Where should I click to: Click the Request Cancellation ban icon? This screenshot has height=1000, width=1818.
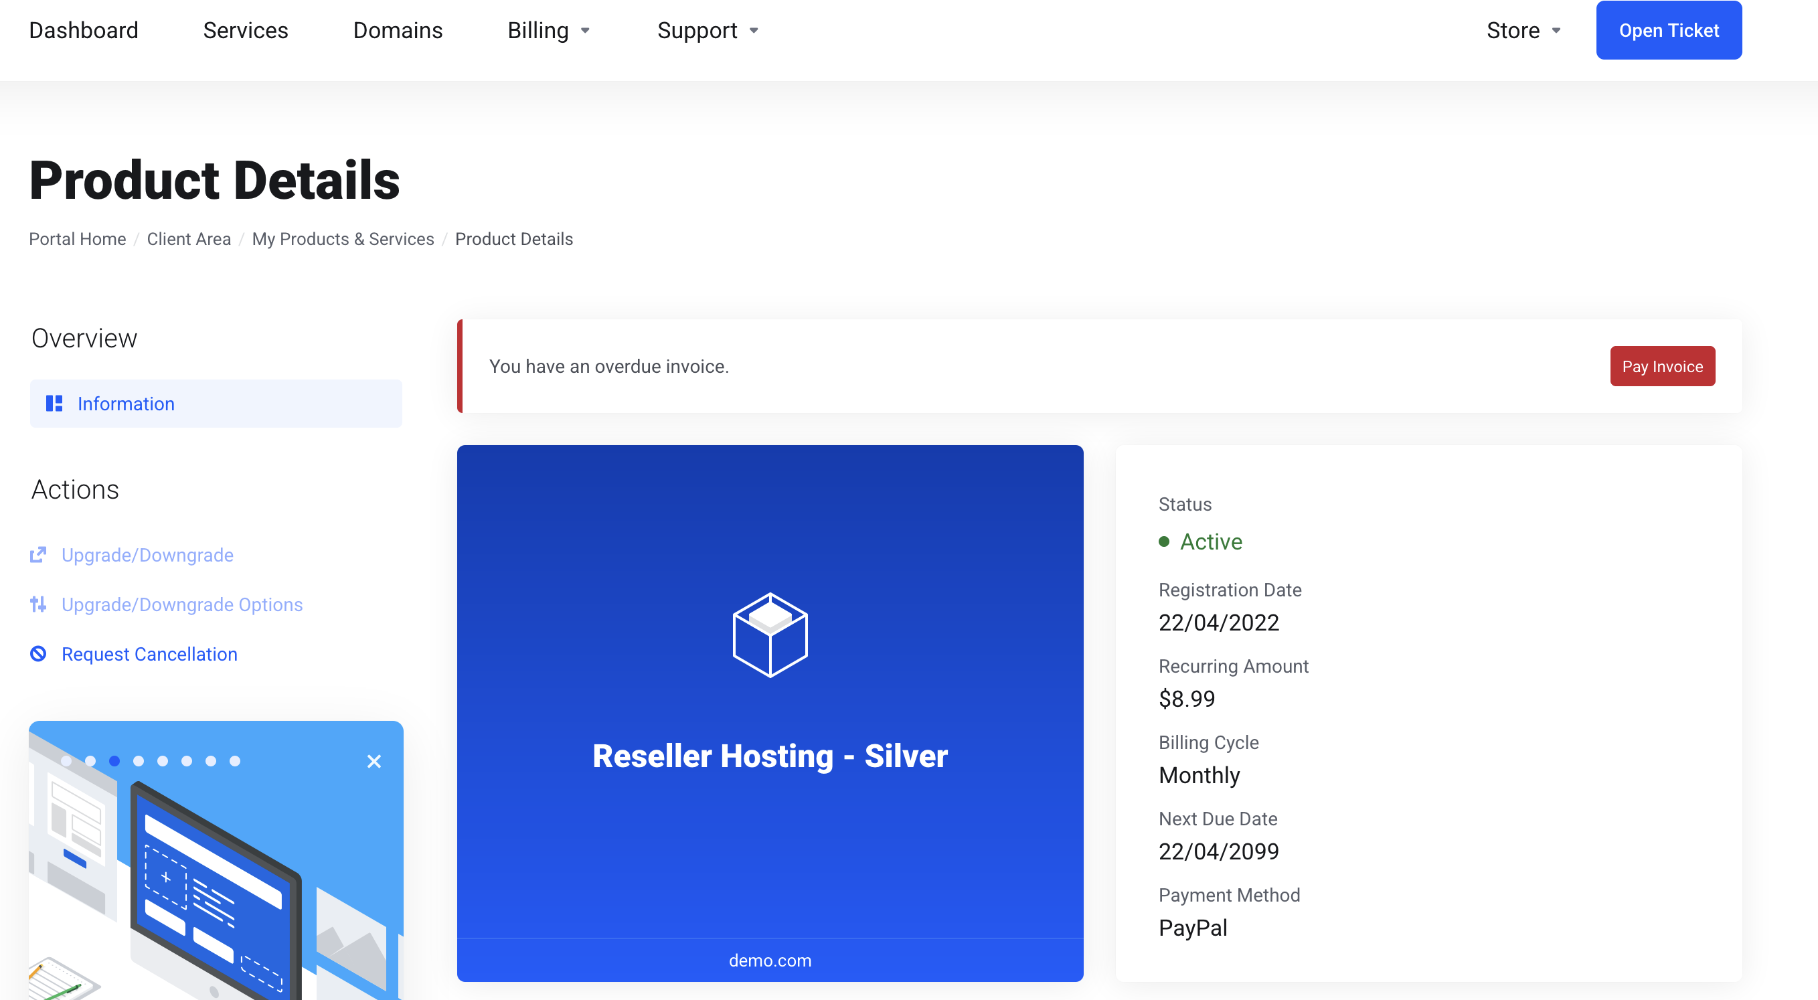38,653
